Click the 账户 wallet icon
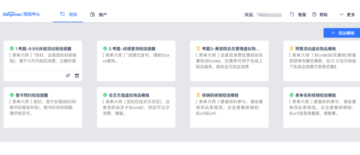 pyautogui.click(x=93, y=14)
